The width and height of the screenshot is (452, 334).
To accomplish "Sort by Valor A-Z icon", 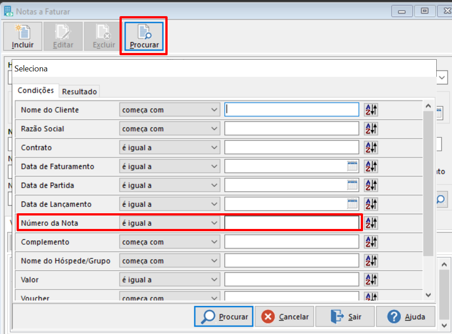I will (x=371, y=280).
